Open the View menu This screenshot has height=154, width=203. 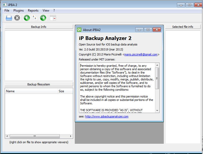[46, 11]
